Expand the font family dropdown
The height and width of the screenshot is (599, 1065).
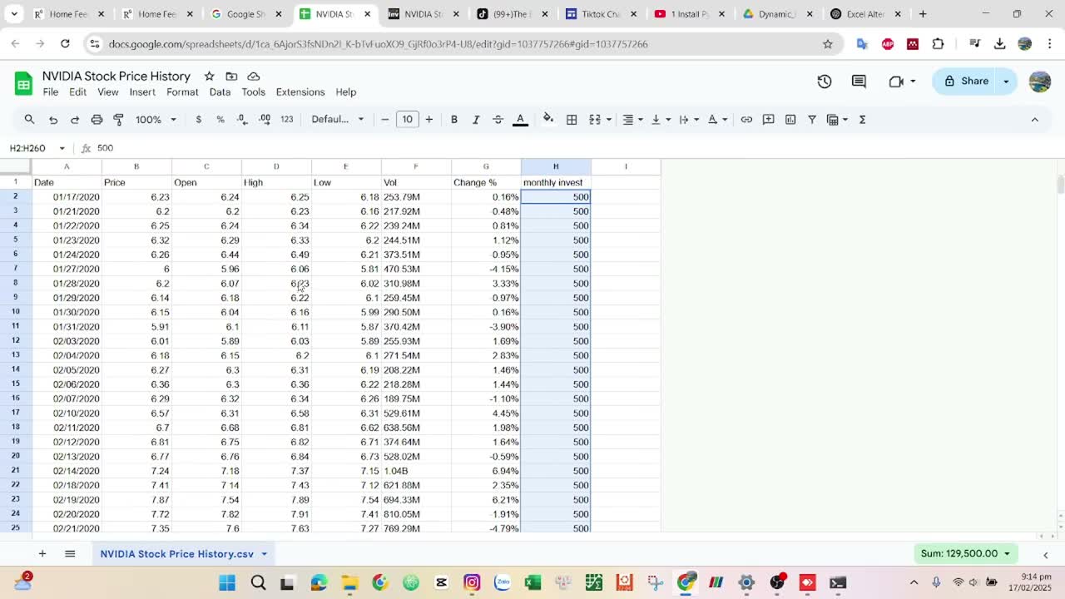click(x=337, y=120)
